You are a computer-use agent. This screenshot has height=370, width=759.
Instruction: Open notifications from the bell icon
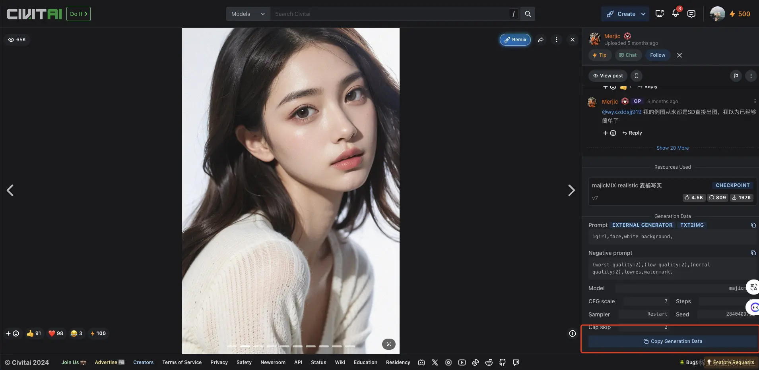(675, 13)
